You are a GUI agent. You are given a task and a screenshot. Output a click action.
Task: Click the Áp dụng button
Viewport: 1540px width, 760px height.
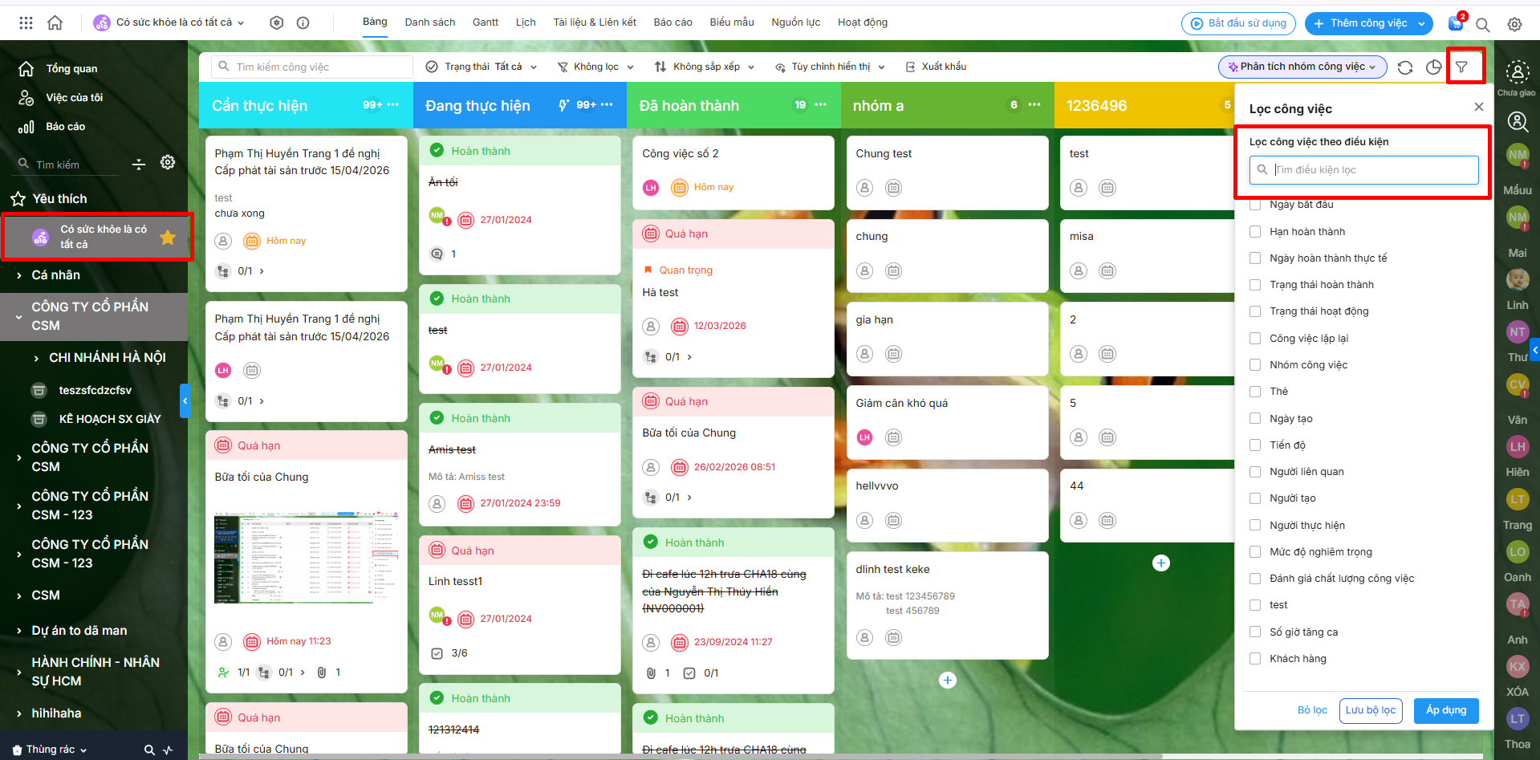pos(1446,710)
